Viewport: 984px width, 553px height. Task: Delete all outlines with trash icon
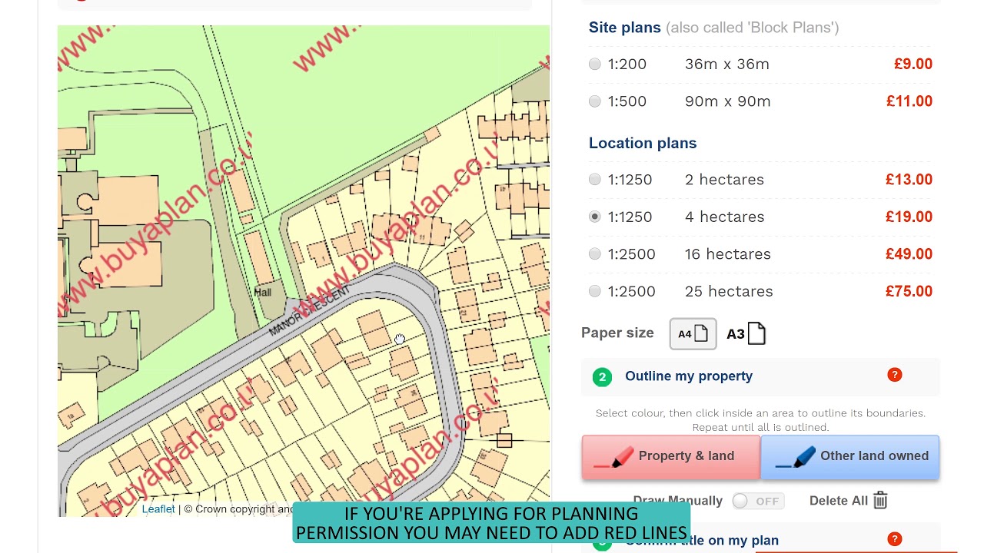click(880, 501)
